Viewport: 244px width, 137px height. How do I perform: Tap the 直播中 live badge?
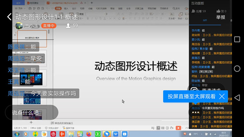[x=49, y=26]
